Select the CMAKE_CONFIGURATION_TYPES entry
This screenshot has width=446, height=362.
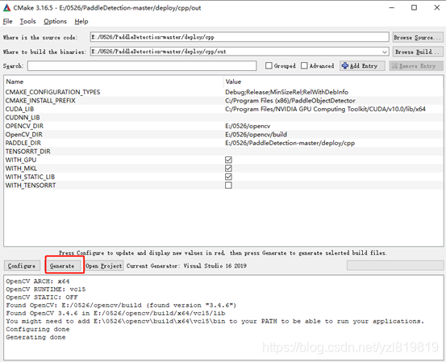tap(52, 92)
